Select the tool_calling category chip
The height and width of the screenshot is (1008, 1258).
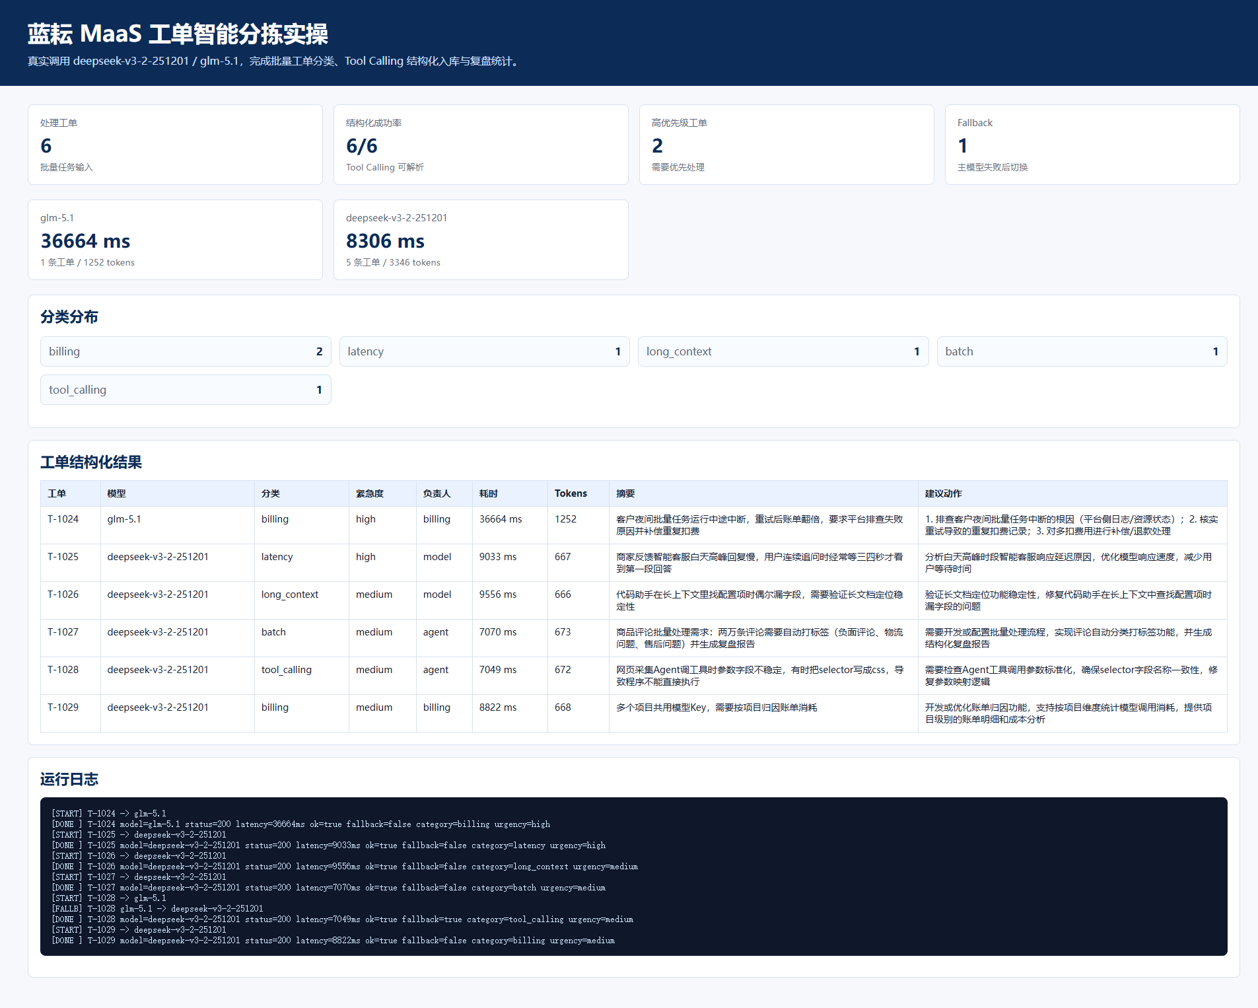(186, 390)
